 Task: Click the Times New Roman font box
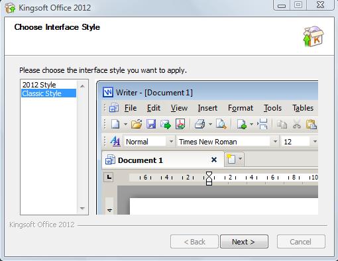[x=223, y=141]
